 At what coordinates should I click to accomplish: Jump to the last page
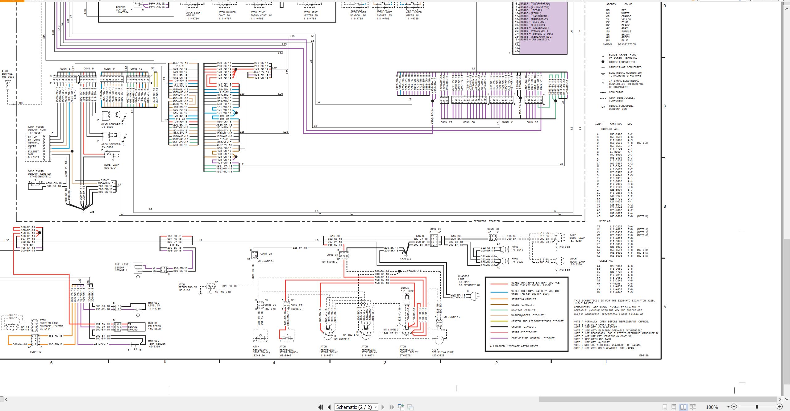click(392, 407)
